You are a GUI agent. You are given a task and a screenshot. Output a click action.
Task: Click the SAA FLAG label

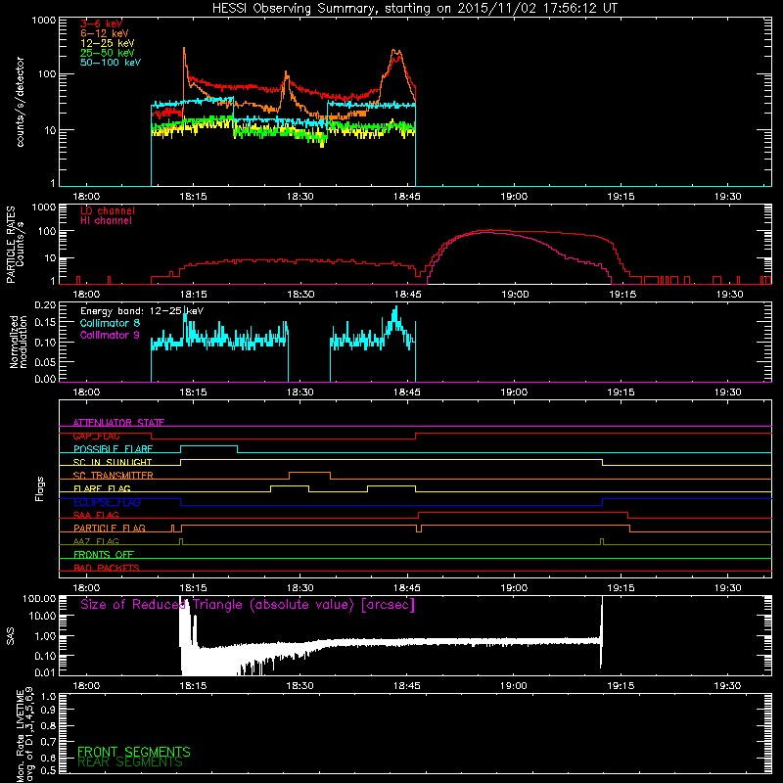coord(96,515)
